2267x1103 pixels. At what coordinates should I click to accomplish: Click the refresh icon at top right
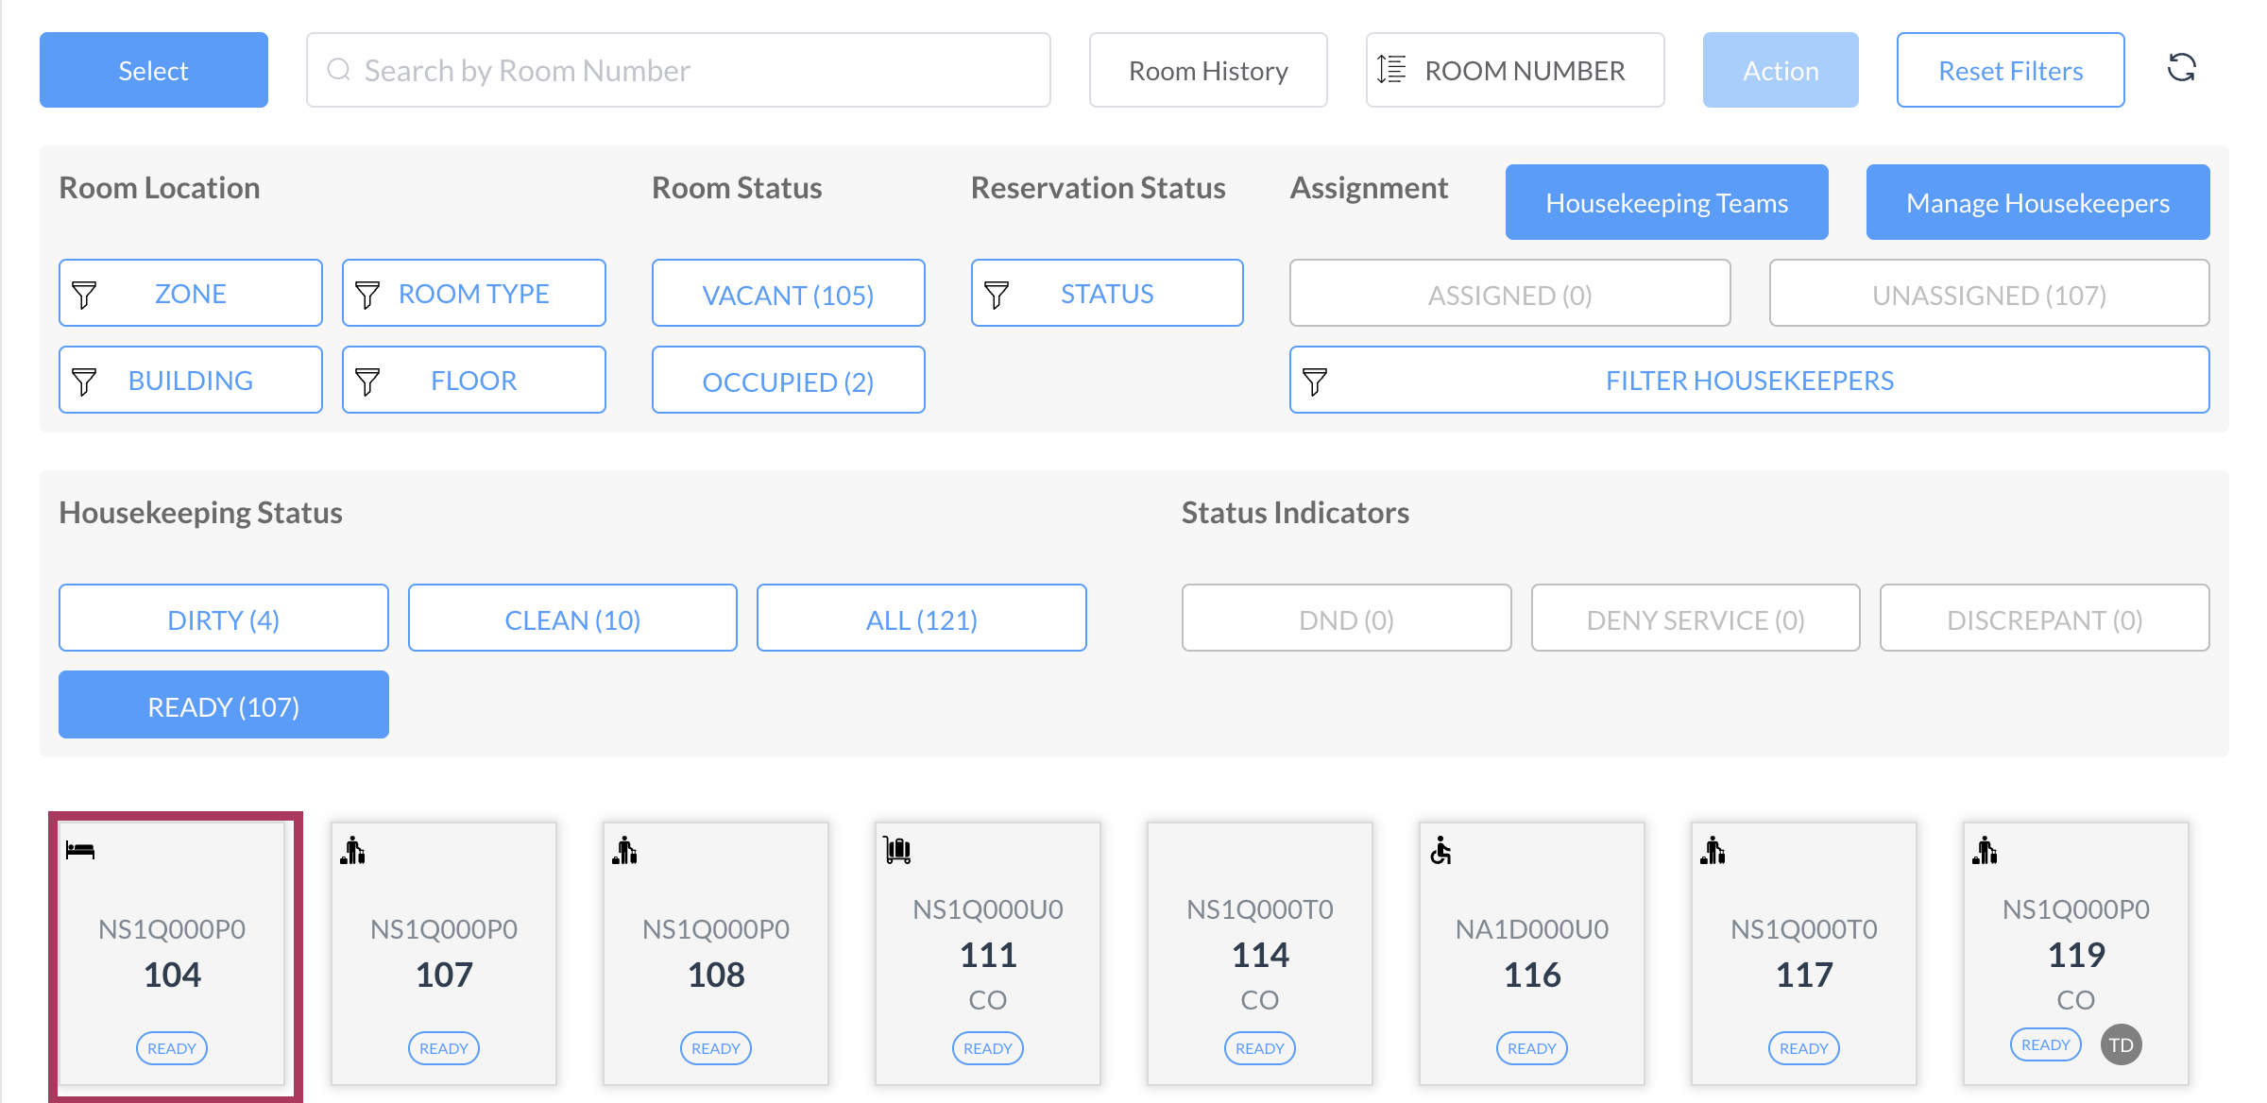tap(2181, 68)
